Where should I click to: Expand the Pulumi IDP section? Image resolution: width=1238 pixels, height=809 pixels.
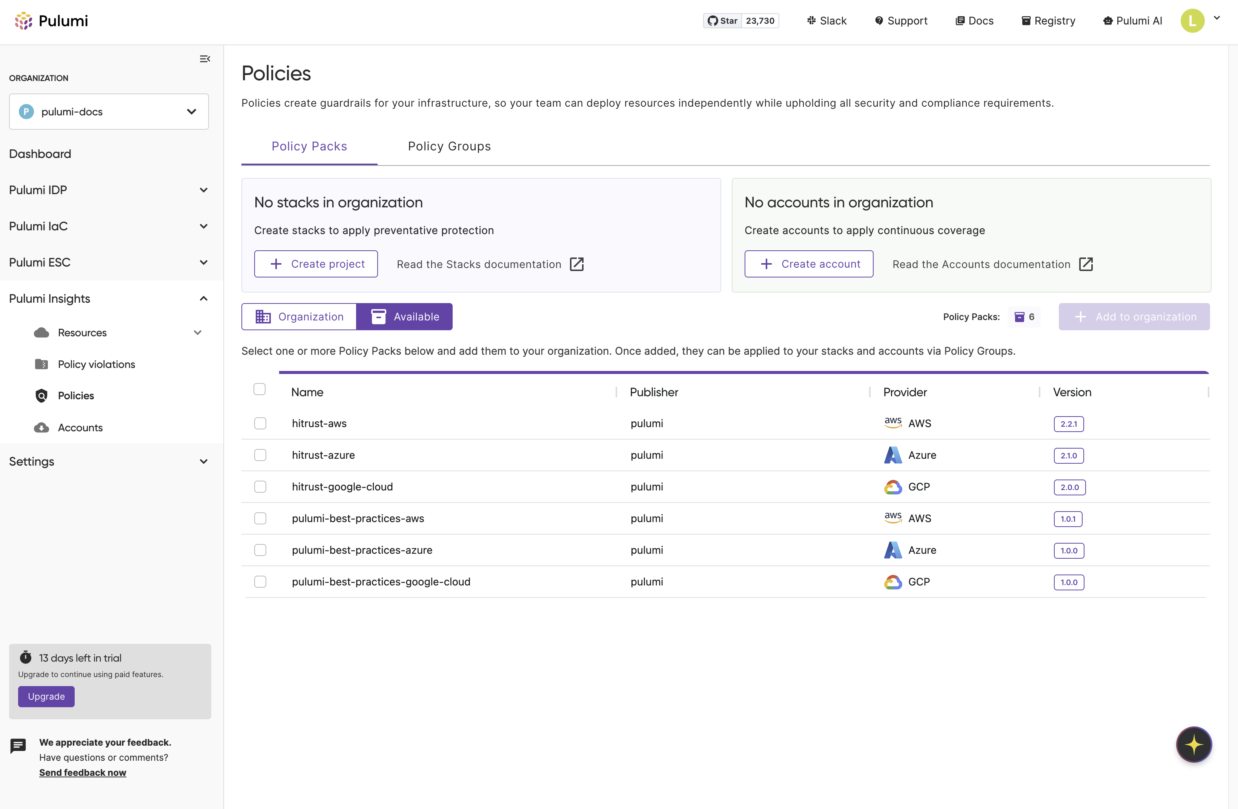point(109,190)
